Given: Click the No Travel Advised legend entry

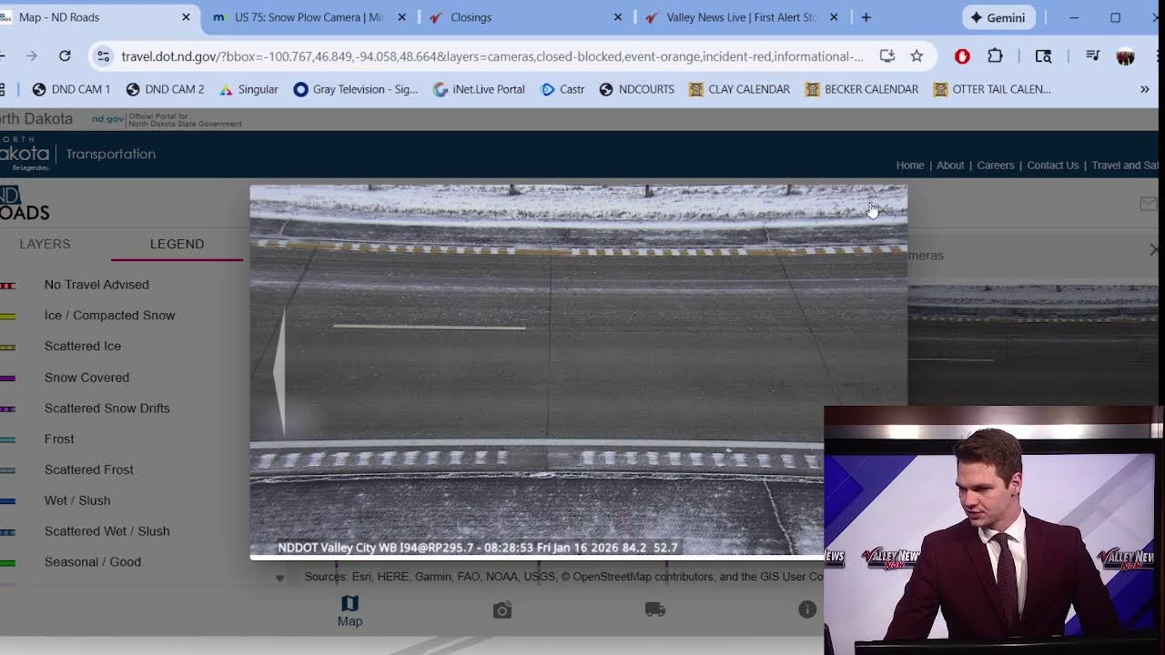Looking at the screenshot, I should [x=96, y=285].
